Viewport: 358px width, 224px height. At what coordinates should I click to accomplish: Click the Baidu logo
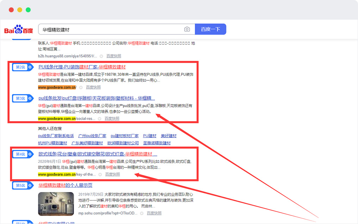pyautogui.click(x=19, y=29)
